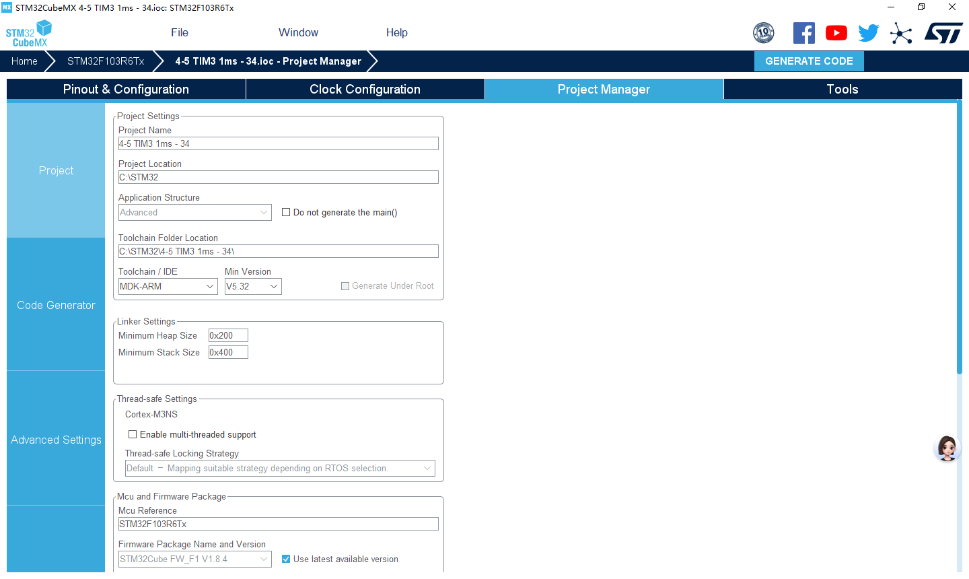The height and width of the screenshot is (579, 969).
Task: Click the Project Name input field
Action: coord(279,143)
